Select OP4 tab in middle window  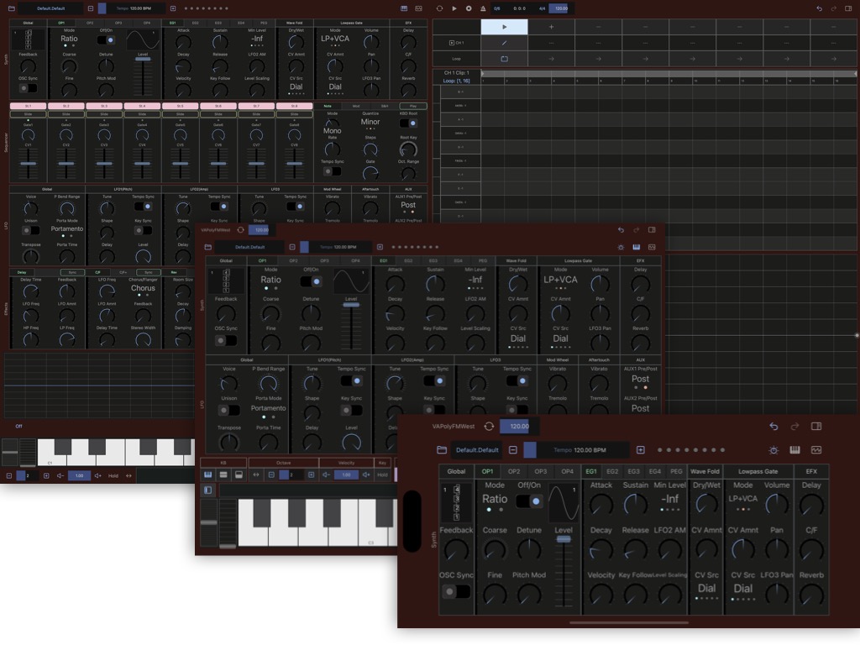[x=355, y=260]
